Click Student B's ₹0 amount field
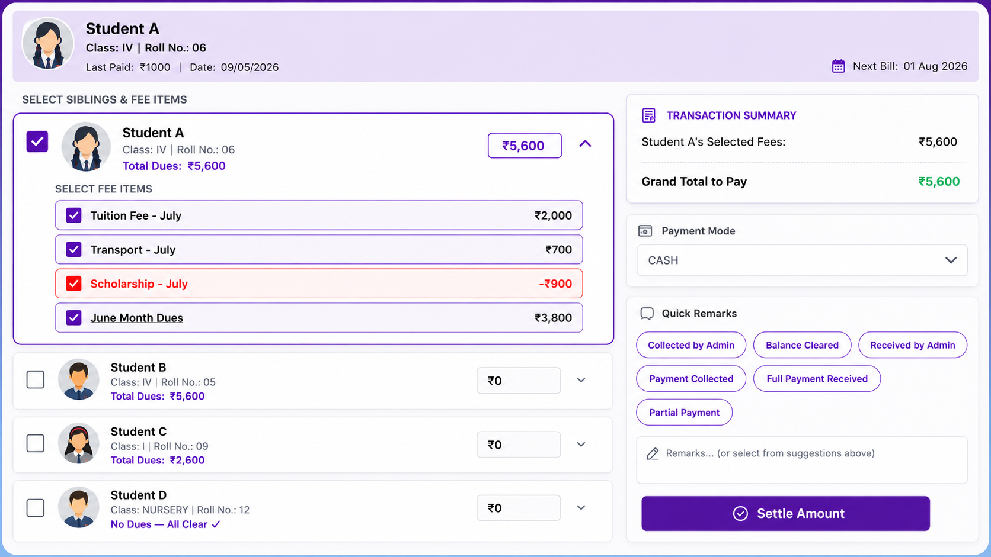The height and width of the screenshot is (557, 991). [x=519, y=381]
